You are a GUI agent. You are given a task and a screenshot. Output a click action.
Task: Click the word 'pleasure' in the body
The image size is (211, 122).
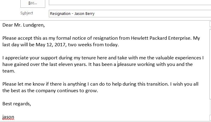pyautogui.click(x=127, y=64)
